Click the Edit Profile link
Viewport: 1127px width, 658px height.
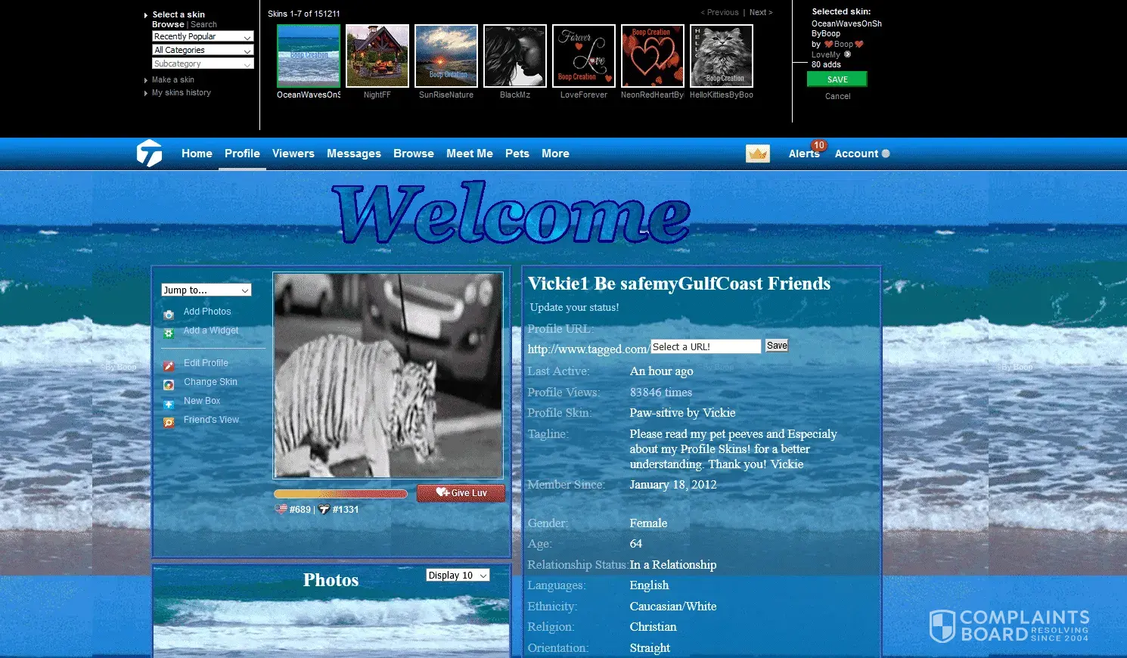click(206, 363)
